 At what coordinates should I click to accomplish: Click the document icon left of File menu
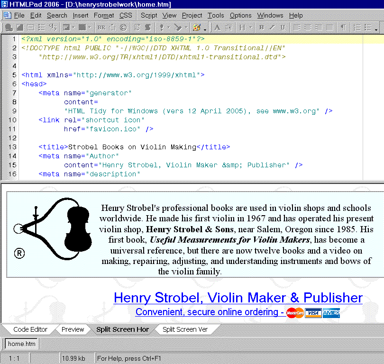click(7, 15)
